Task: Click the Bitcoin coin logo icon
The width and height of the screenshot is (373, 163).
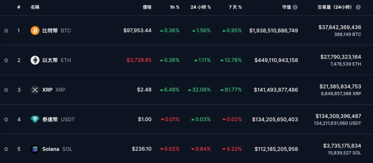Action: coord(35,30)
